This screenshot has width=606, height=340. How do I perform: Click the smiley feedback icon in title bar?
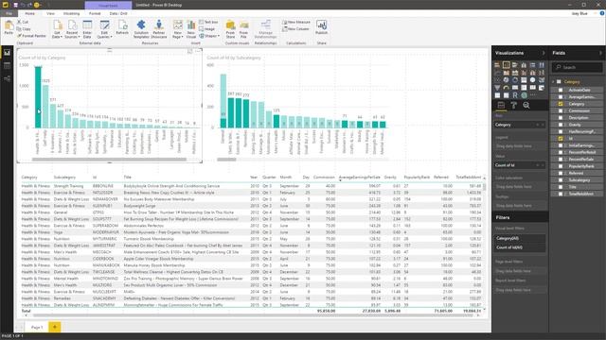(37, 5)
